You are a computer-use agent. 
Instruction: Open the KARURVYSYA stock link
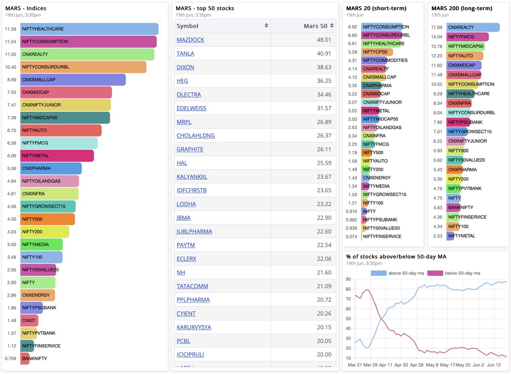coord(194,327)
